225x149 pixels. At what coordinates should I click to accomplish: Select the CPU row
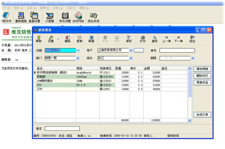[110, 85]
